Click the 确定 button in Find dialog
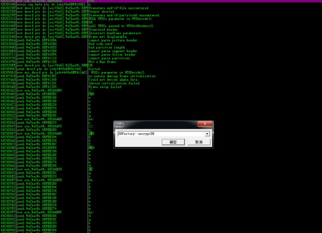Image resolution: width=322 pixels, height=233 pixels. tap(173, 142)
